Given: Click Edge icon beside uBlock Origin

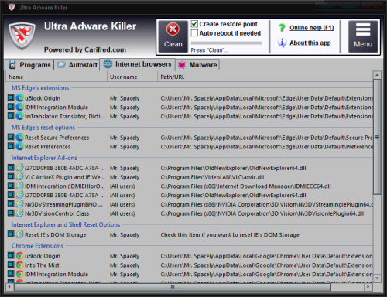Looking at the screenshot, I should (x=19, y=98).
